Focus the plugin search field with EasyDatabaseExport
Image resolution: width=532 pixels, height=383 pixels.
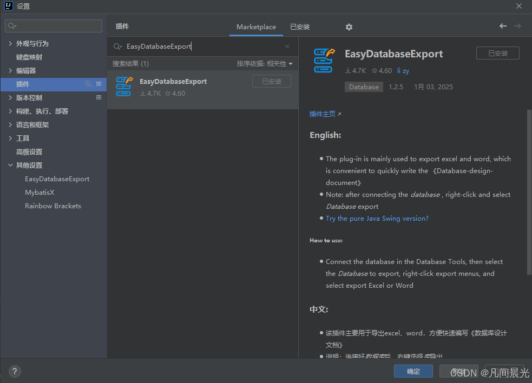[x=203, y=47]
